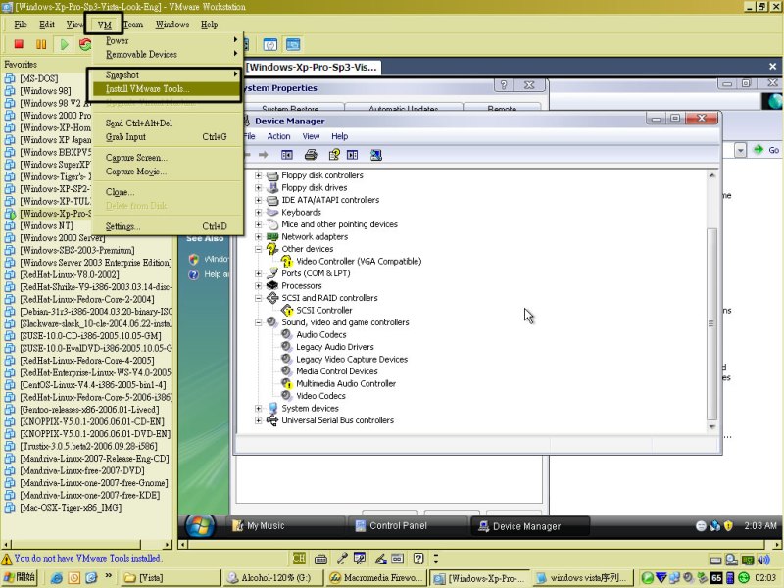
Task: Click the orange pause suspend icon
Action: pos(41,44)
